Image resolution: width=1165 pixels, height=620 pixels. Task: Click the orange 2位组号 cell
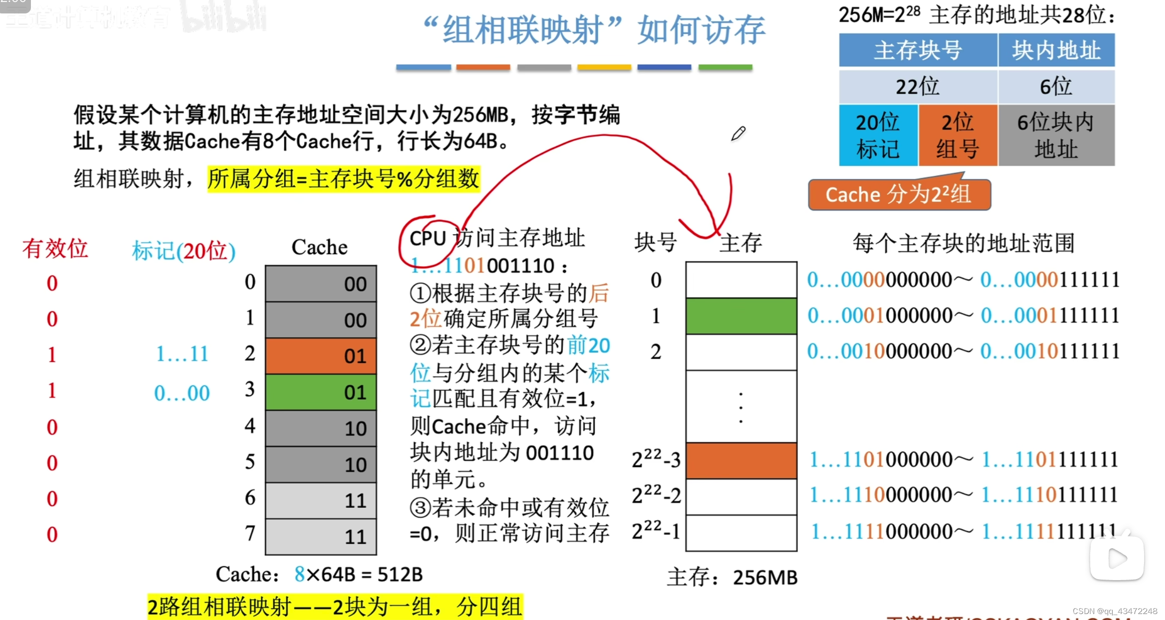tap(958, 136)
